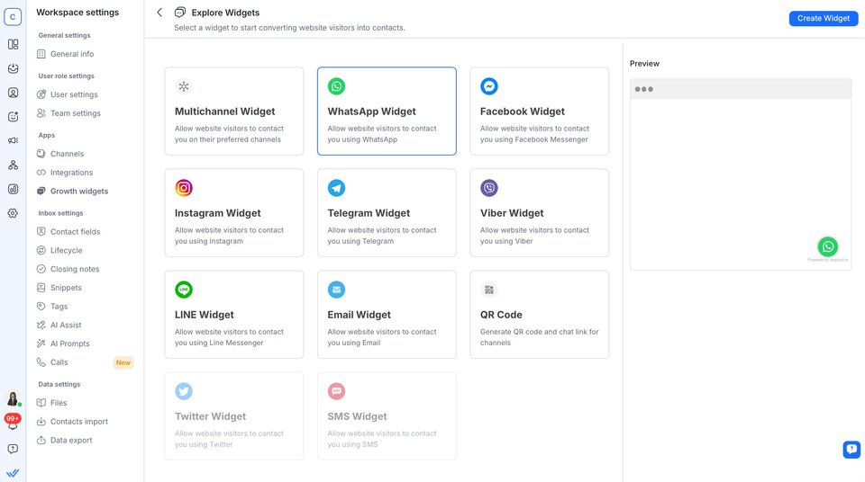Image resolution: width=865 pixels, height=482 pixels.
Task: Select the SMS Widget card
Action: pyautogui.click(x=387, y=416)
